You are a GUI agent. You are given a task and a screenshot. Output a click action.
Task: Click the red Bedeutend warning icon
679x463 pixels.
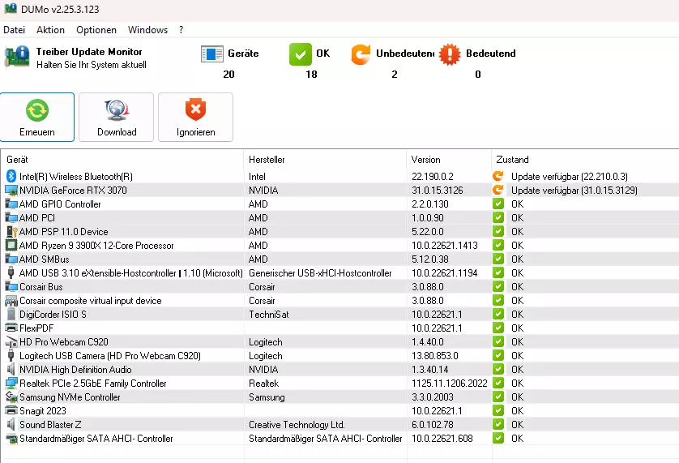coord(450,54)
